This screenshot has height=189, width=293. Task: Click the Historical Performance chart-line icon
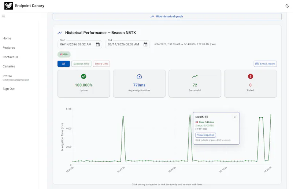[60, 33]
